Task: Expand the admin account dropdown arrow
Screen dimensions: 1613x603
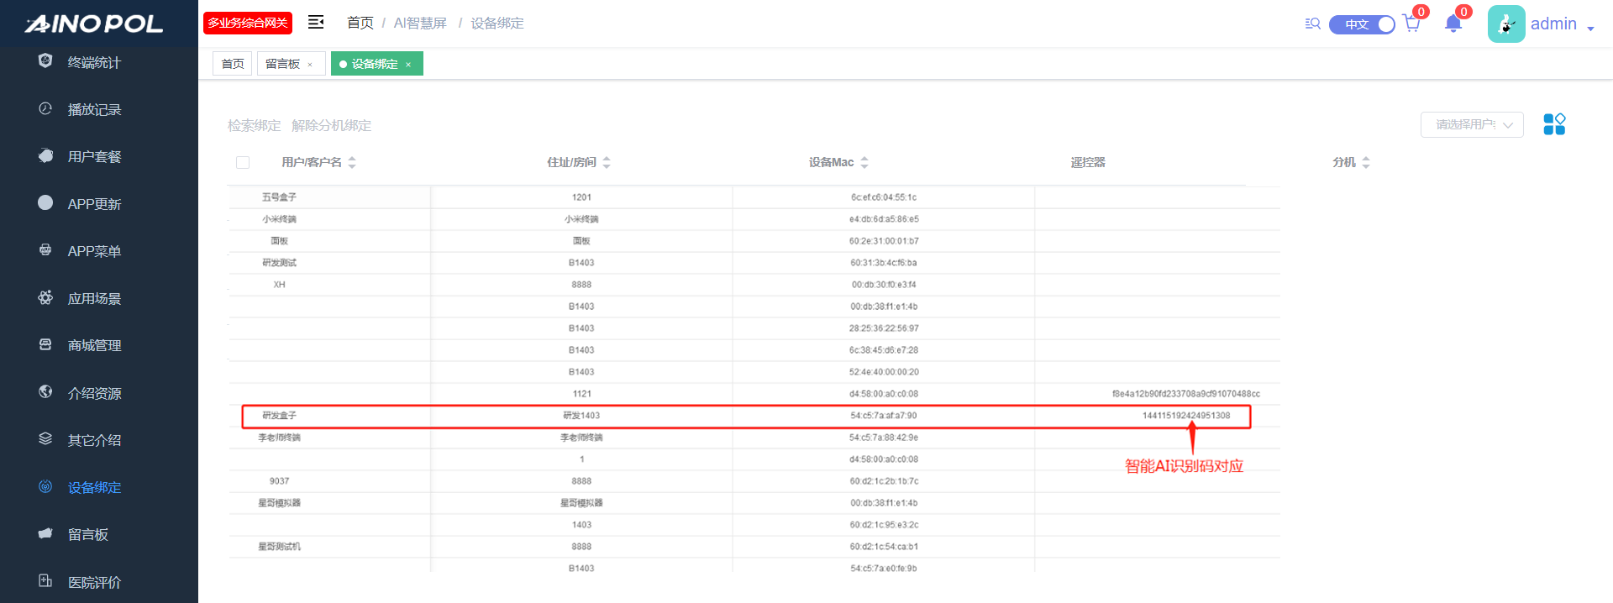Action: click(1590, 29)
